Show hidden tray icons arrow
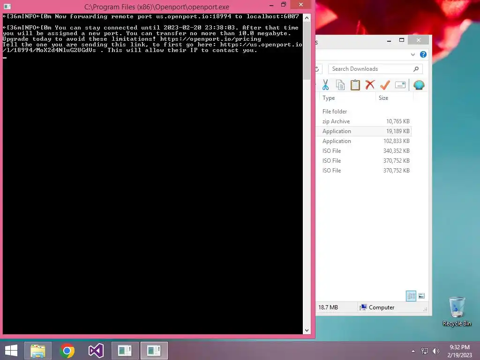The image size is (480, 360). [x=413, y=351]
